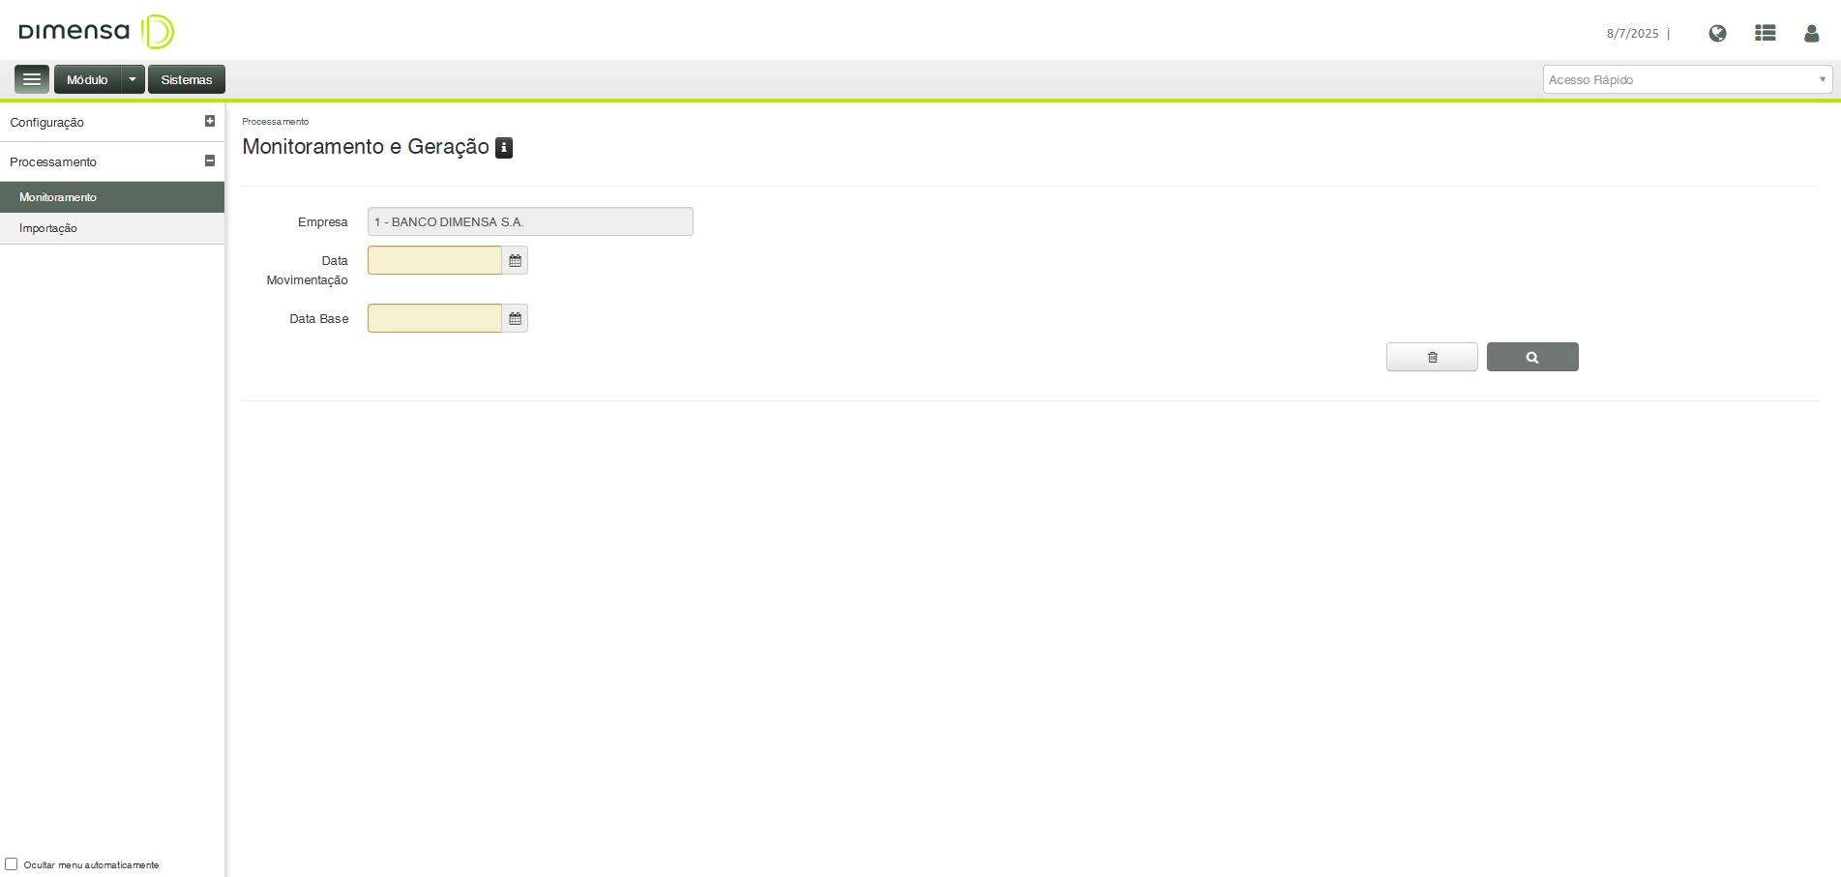Open the Módulo dropdown arrow

tap(133, 79)
